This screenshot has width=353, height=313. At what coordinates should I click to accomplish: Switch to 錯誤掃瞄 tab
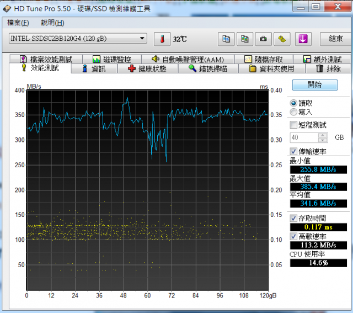(x=208, y=68)
